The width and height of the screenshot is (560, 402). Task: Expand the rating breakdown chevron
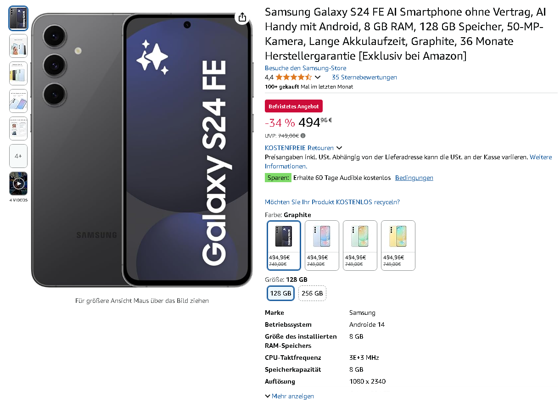coord(318,77)
